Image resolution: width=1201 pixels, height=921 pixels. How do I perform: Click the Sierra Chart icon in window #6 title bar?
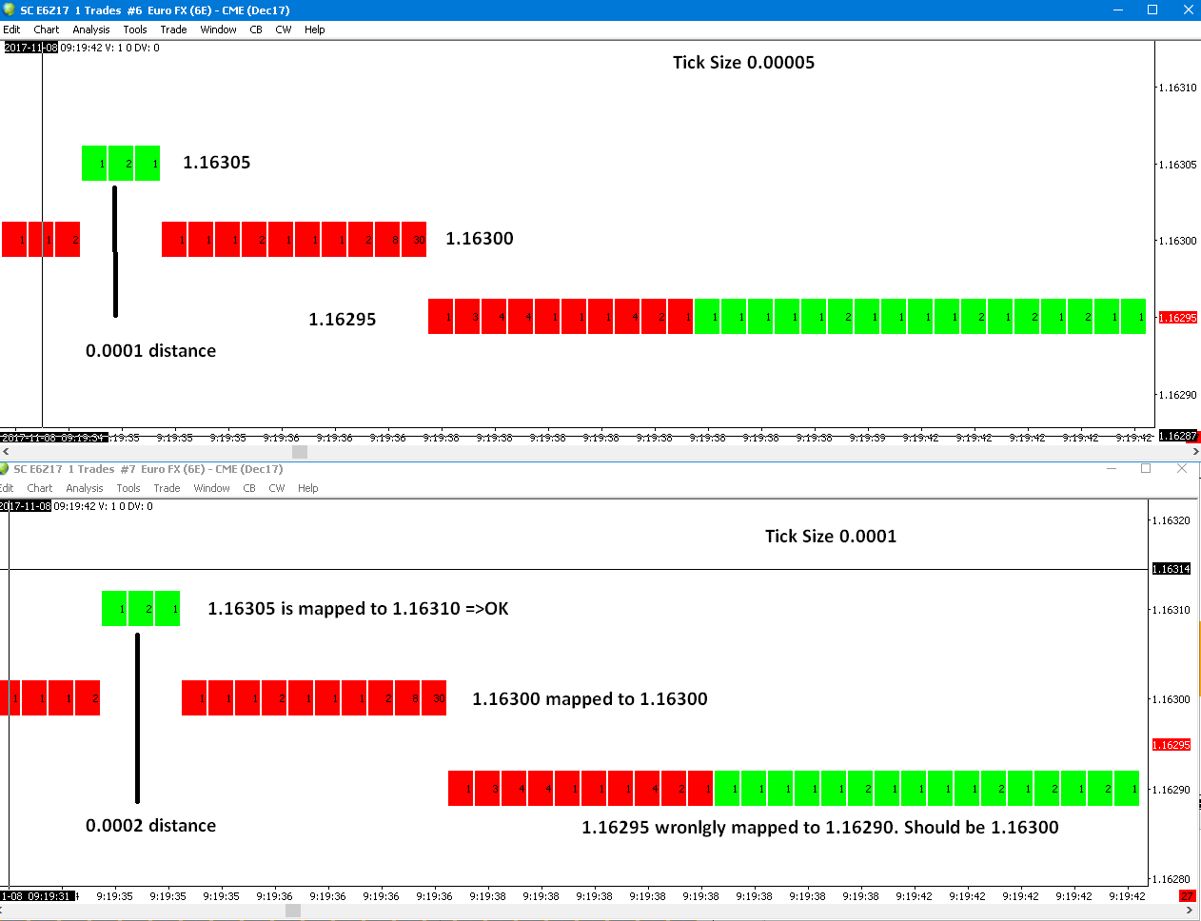pyautogui.click(x=9, y=10)
